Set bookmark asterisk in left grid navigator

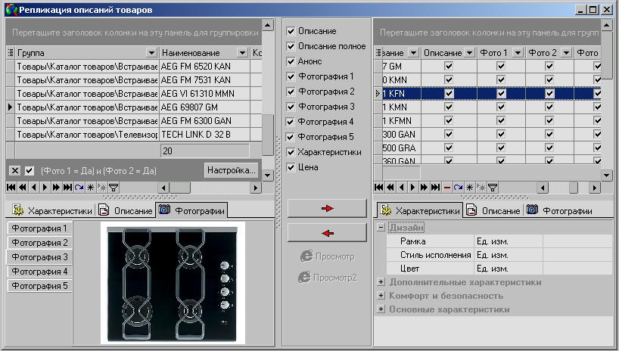(90, 188)
